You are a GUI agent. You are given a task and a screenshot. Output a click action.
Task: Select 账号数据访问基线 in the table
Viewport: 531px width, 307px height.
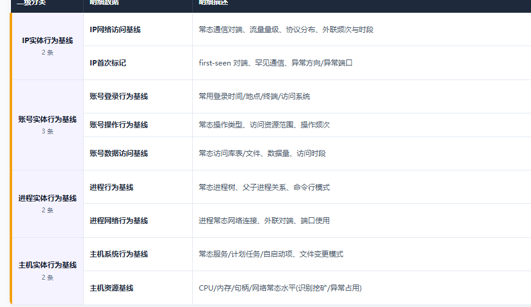(119, 153)
